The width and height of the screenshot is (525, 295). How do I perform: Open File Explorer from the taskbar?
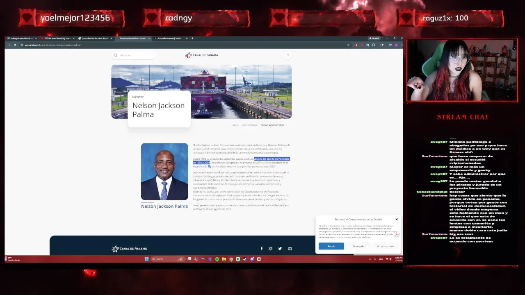[224, 259]
